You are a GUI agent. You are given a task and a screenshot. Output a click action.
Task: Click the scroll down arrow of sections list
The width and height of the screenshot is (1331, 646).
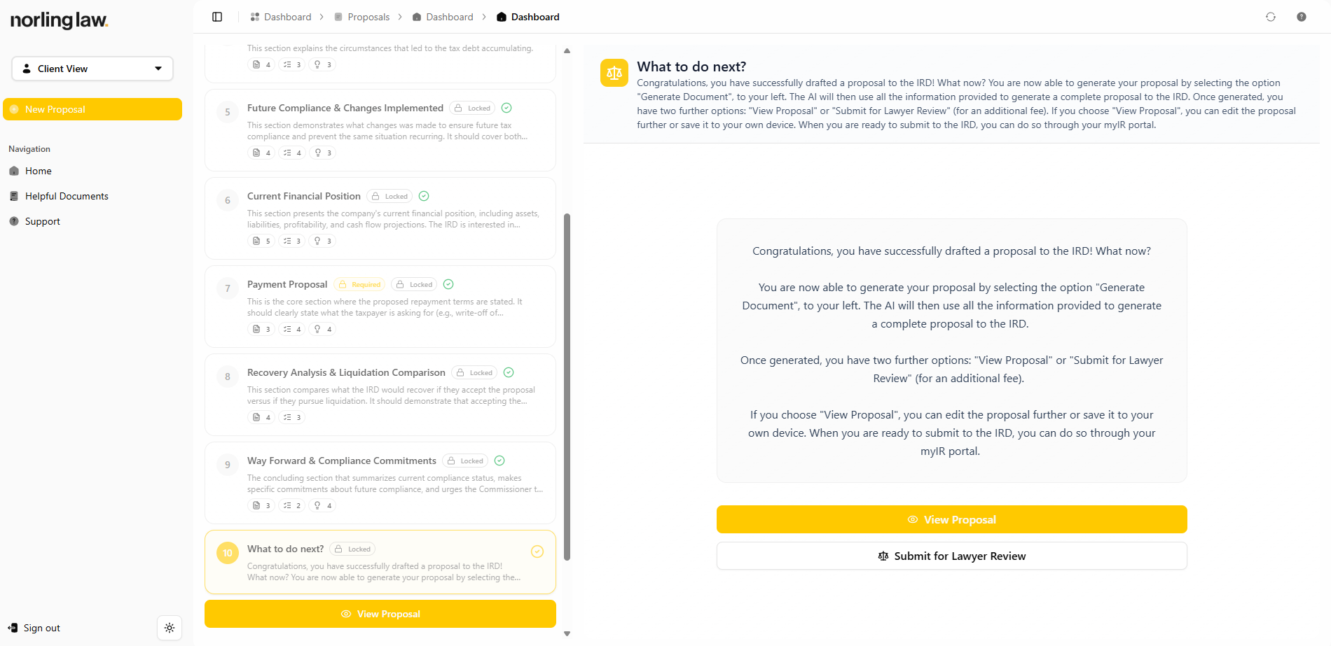click(x=567, y=633)
